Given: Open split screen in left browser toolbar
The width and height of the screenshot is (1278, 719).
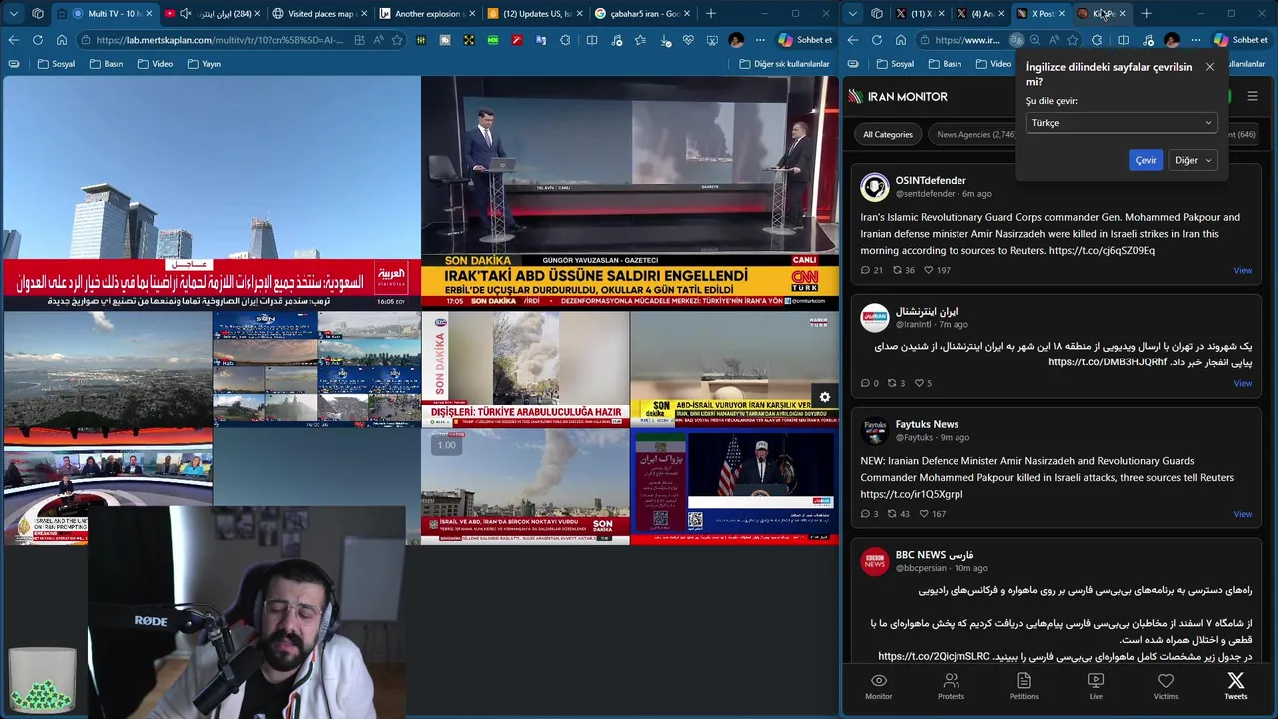Looking at the screenshot, I should tap(592, 40).
